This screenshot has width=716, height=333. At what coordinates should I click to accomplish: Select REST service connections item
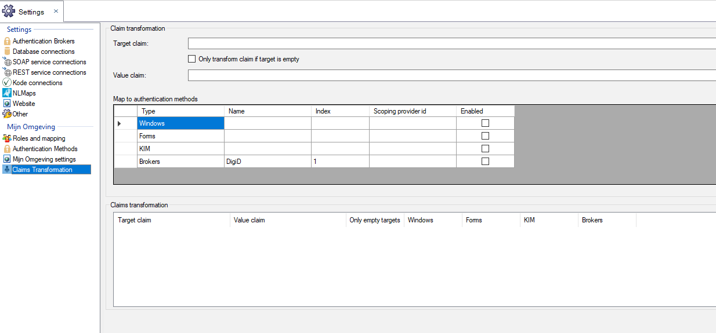point(49,72)
